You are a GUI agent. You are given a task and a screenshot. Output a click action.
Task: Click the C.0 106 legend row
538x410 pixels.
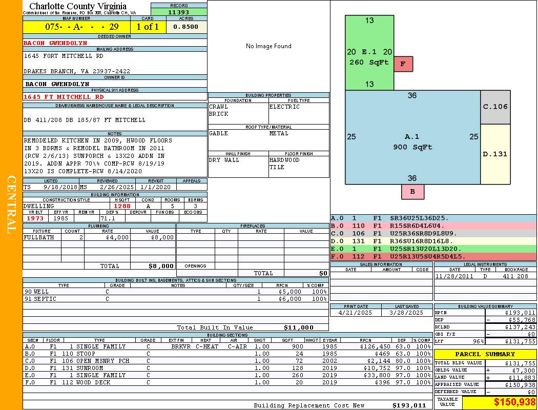point(433,234)
